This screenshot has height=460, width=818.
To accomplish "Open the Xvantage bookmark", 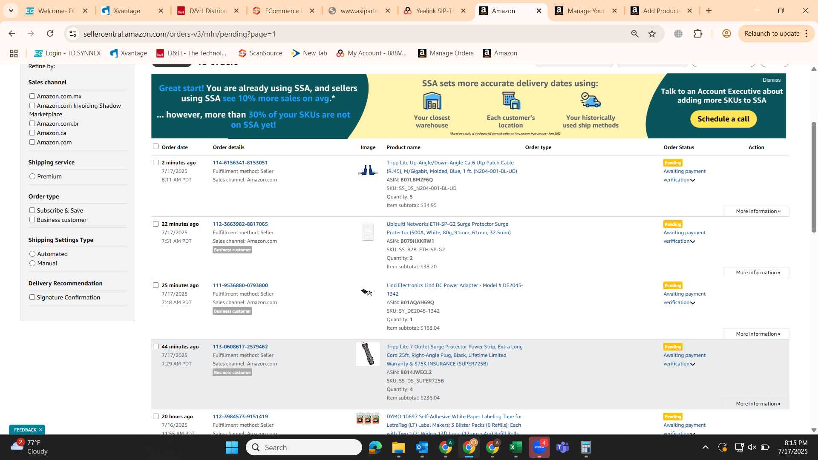I will tap(129, 53).
